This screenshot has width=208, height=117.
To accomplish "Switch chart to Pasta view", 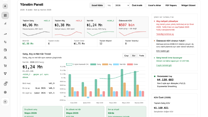I will click(x=141, y=56).
